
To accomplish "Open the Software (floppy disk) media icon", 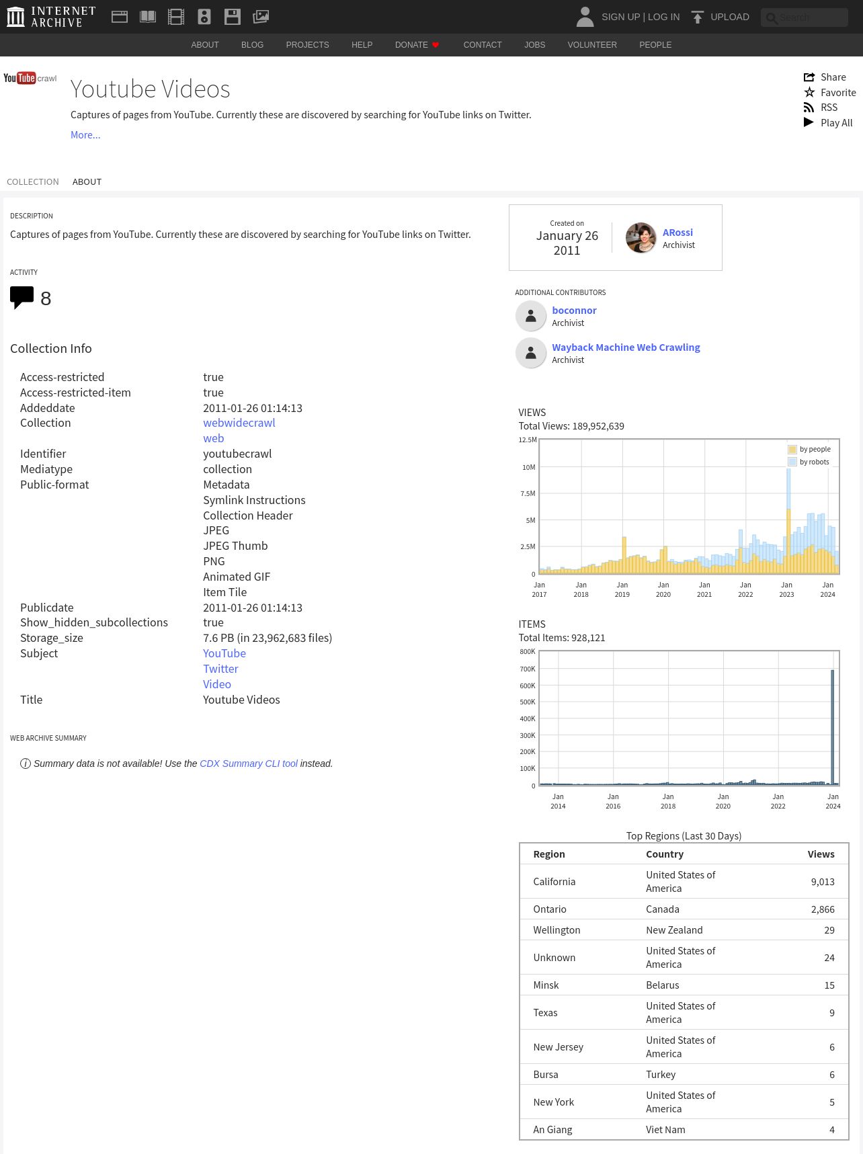I will (233, 17).
